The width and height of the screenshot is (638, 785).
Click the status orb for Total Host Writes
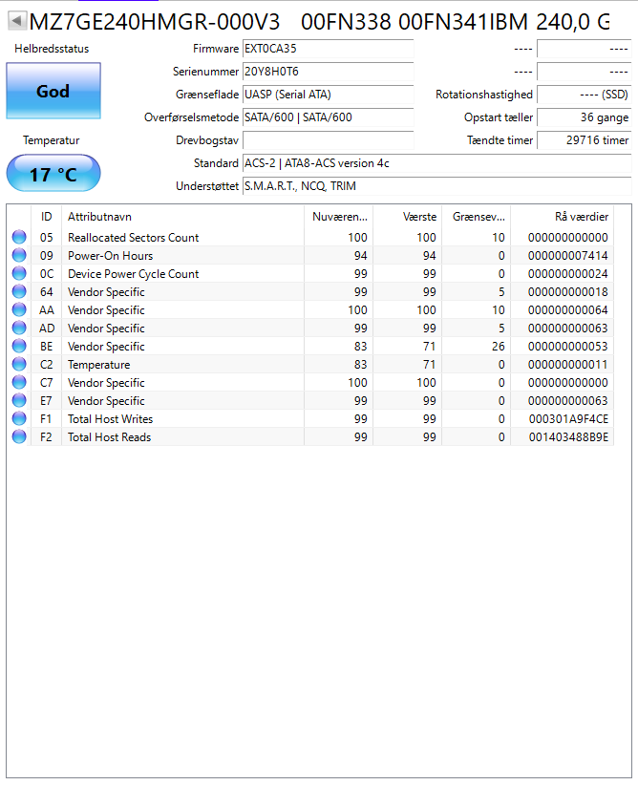(x=19, y=419)
